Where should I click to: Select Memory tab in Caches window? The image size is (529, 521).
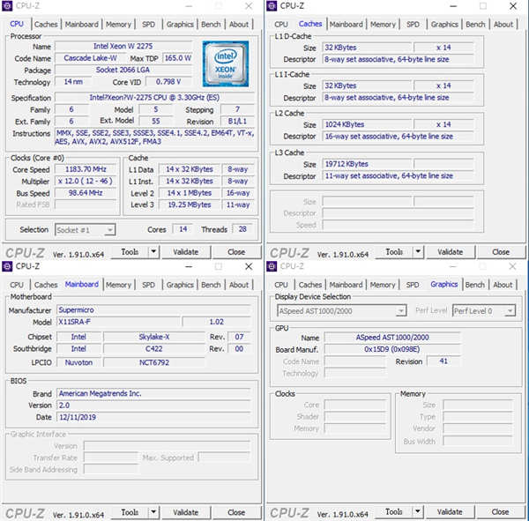383,25
